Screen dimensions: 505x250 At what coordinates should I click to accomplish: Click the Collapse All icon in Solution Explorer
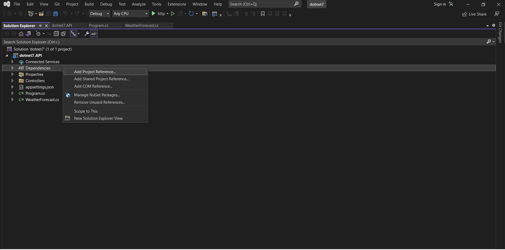tap(56, 34)
